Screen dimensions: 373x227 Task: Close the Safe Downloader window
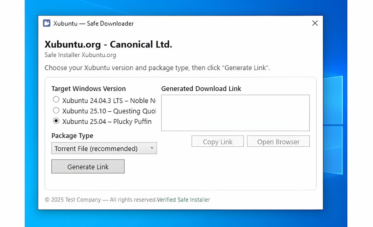(x=315, y=23)
